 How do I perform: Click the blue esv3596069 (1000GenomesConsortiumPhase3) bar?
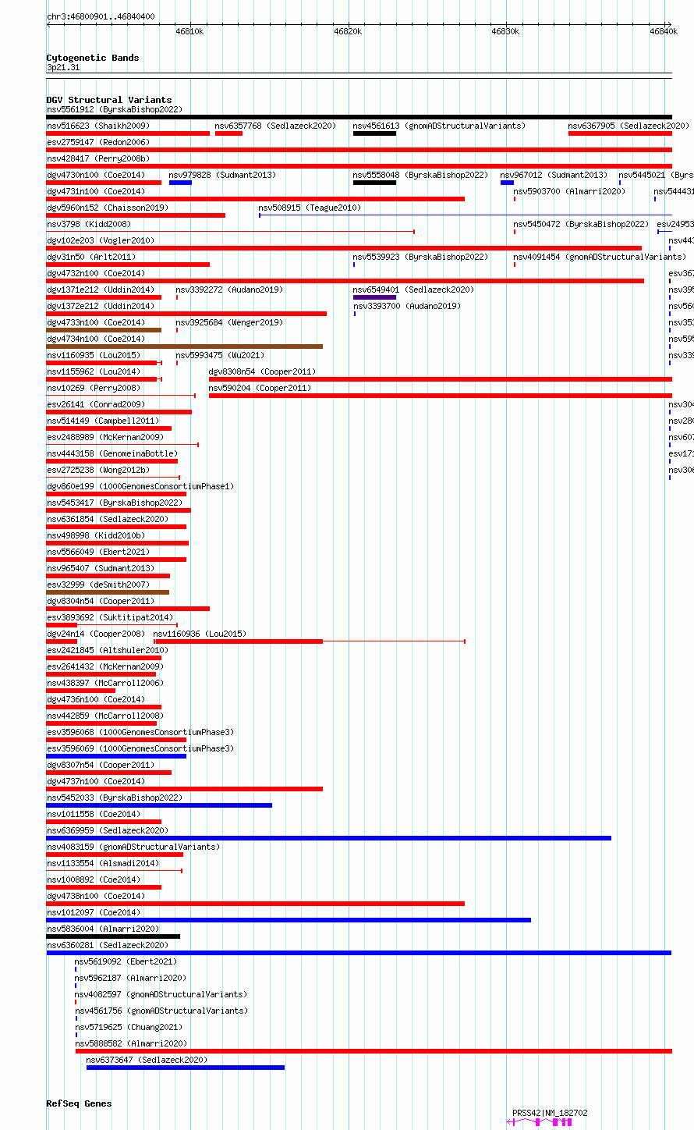[x=116, y=756]
